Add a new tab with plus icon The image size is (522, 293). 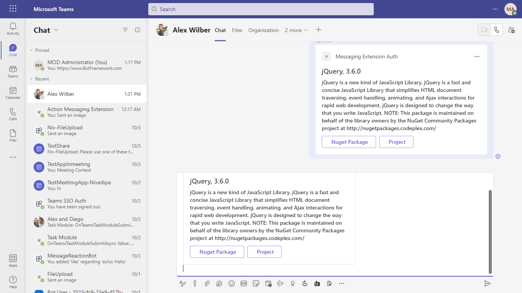click(x=318, y=30)
